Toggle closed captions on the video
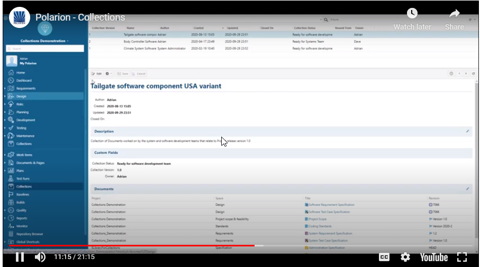 coord(384,257)
